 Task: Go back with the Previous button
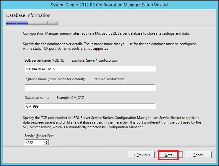141,155
